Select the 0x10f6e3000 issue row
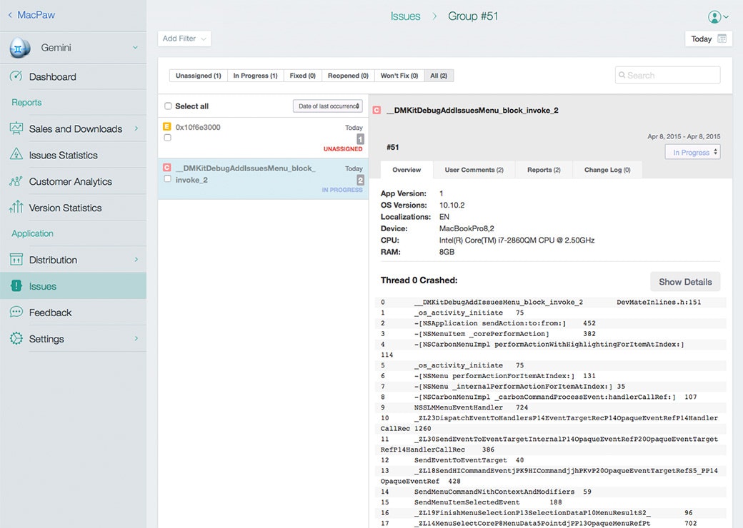This screenshot has width=743, height=528. pos(263,138)
